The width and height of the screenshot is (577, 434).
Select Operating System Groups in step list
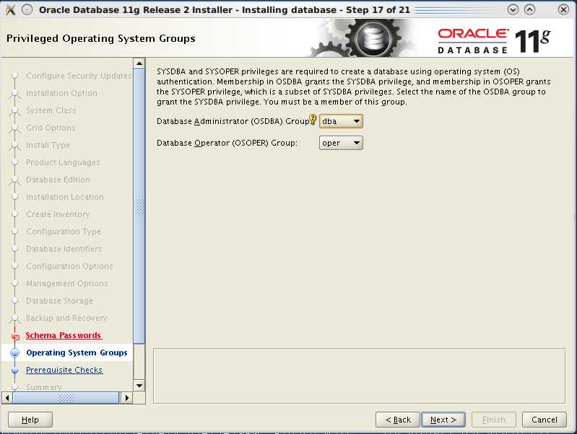77,353
